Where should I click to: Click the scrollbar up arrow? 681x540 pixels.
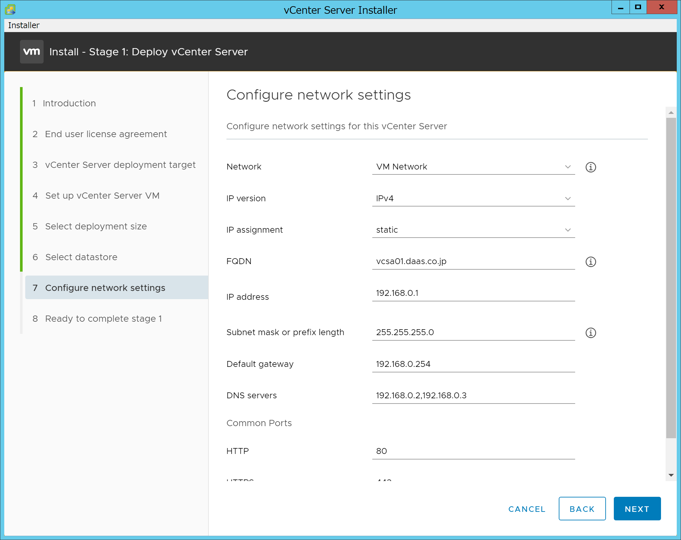(x=671, y=113)
